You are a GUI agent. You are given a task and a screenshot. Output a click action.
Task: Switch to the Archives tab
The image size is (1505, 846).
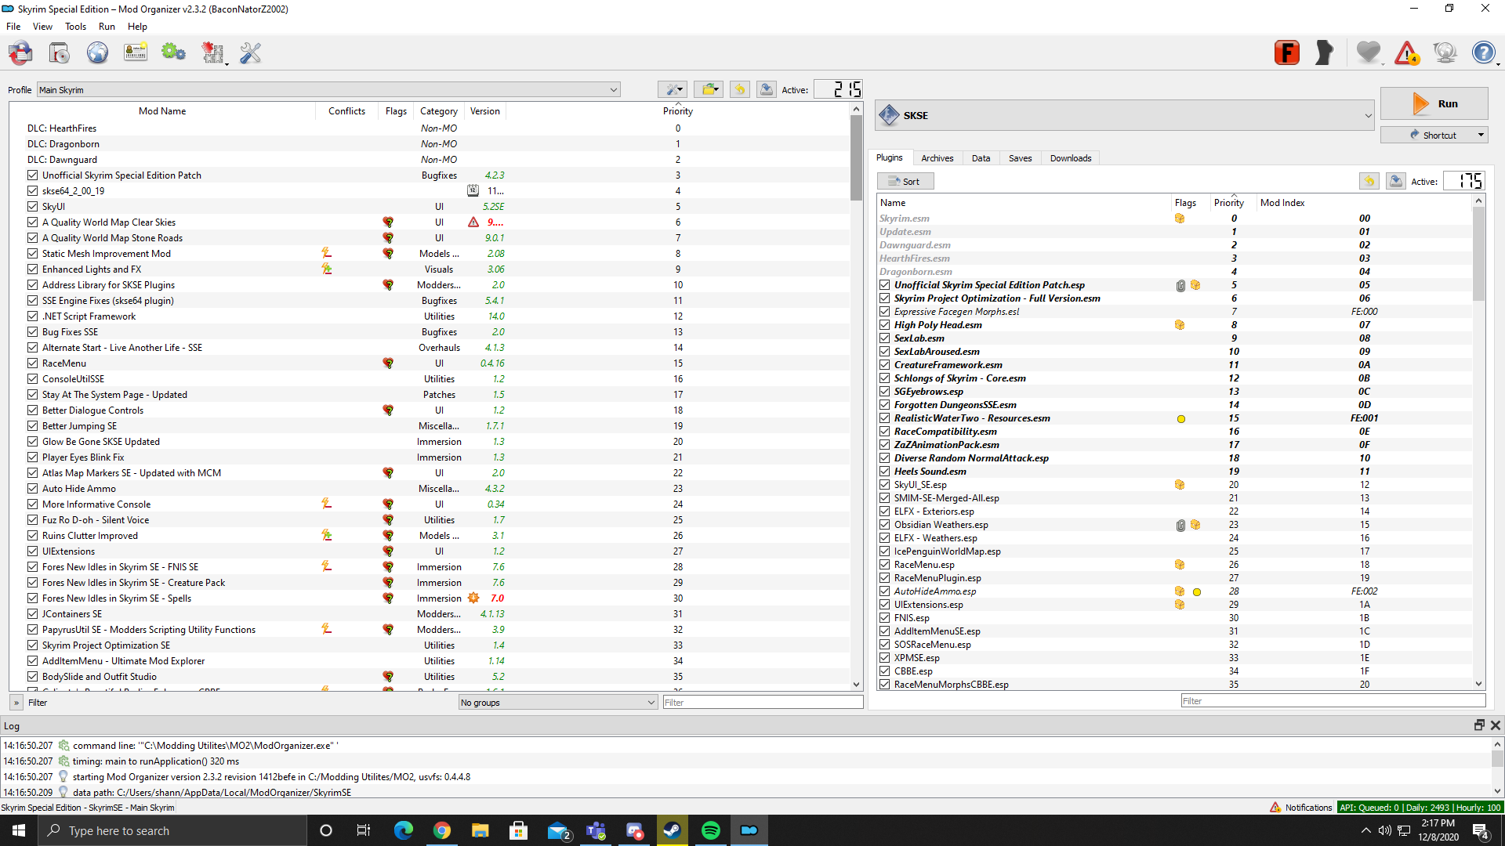pyautogui.click(x=937, y=158)
